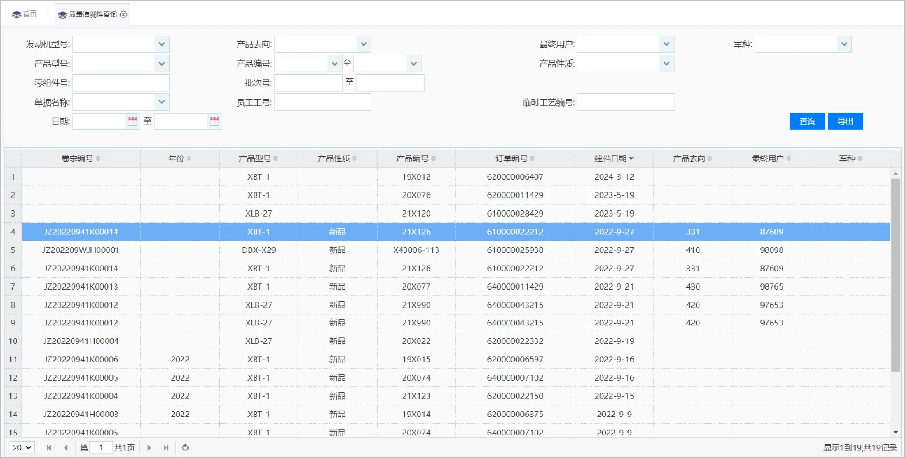The image size is (905, 458).
Task: Click the 查询 search button
Action: pos(807,121)
